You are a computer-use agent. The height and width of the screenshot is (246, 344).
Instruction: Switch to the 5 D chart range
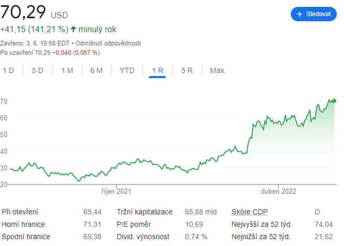(38, 70)
